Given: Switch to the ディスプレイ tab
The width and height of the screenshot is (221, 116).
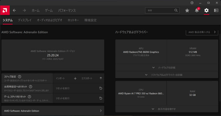Looking at the screenshot, I should 25,20.
